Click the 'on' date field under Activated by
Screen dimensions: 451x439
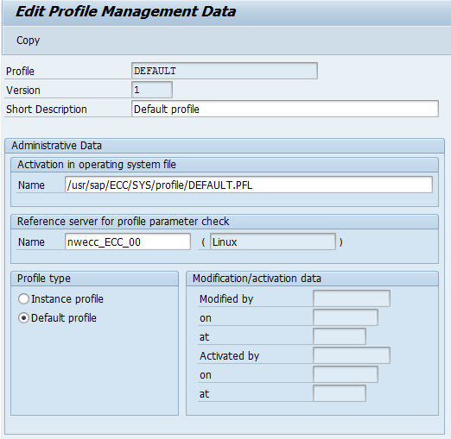[x=346, y=374]
